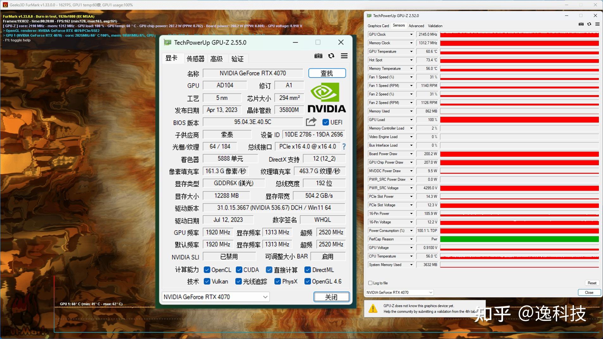The height and width of the screenshot is (339, 603).
Task: Open the GPU selection dropdown in GPU-Z 2.55.0
Action: coord(215,297)
